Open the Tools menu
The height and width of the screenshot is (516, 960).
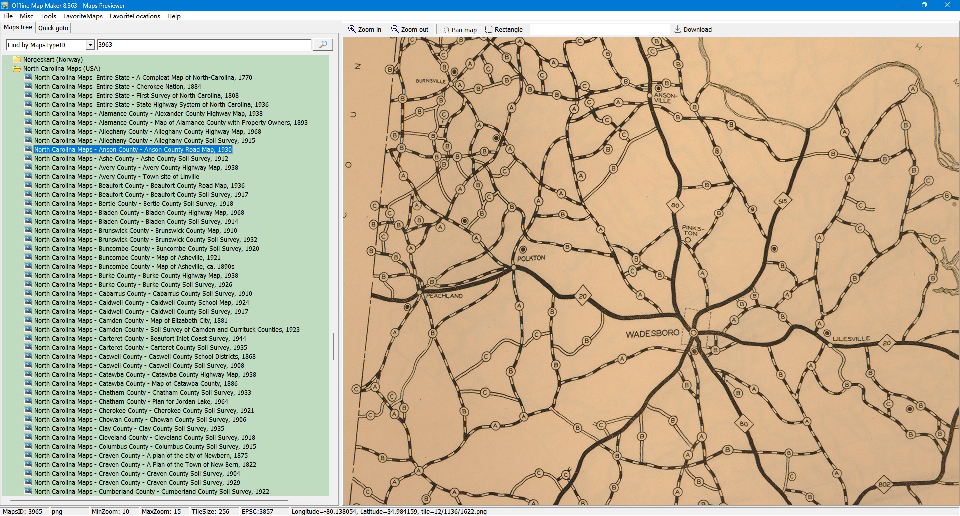pos(48,16)
